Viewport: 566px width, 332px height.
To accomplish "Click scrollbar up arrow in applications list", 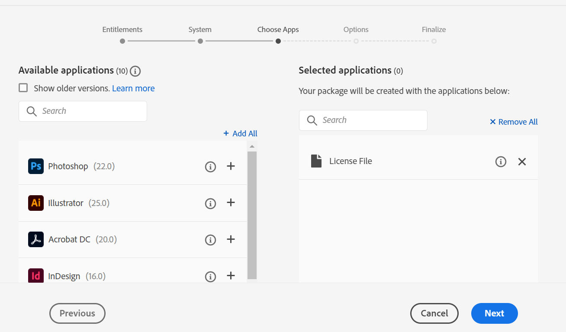I will (x=252, y=147).
